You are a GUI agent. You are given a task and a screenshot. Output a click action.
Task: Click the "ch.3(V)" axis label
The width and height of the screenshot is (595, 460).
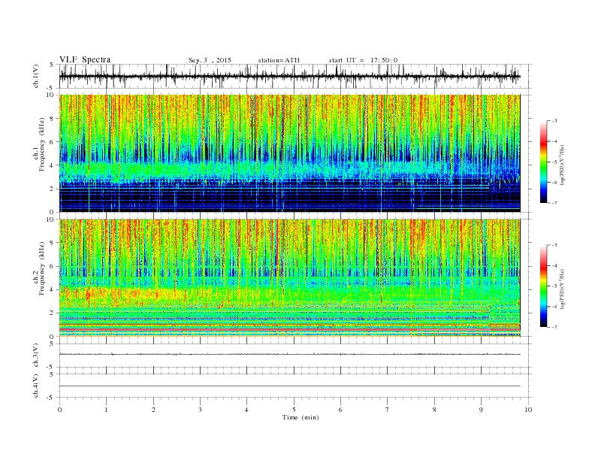pyautogui.click(x=35, y=356)
